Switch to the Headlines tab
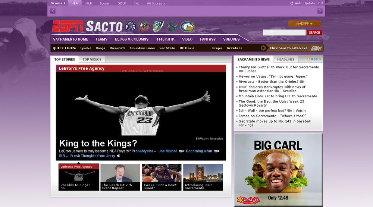The height and width of the screenshot is (207, 373). 286,59
